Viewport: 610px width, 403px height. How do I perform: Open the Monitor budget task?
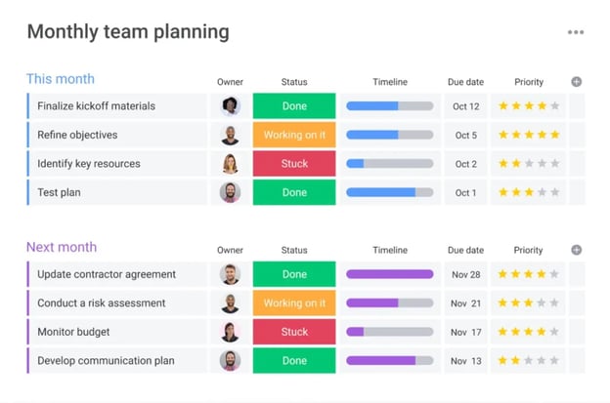(73, 332)
